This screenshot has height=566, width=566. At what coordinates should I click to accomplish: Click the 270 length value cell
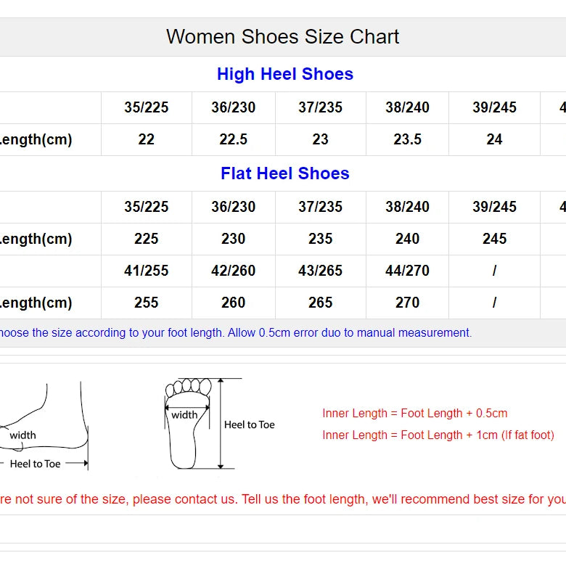407,303
